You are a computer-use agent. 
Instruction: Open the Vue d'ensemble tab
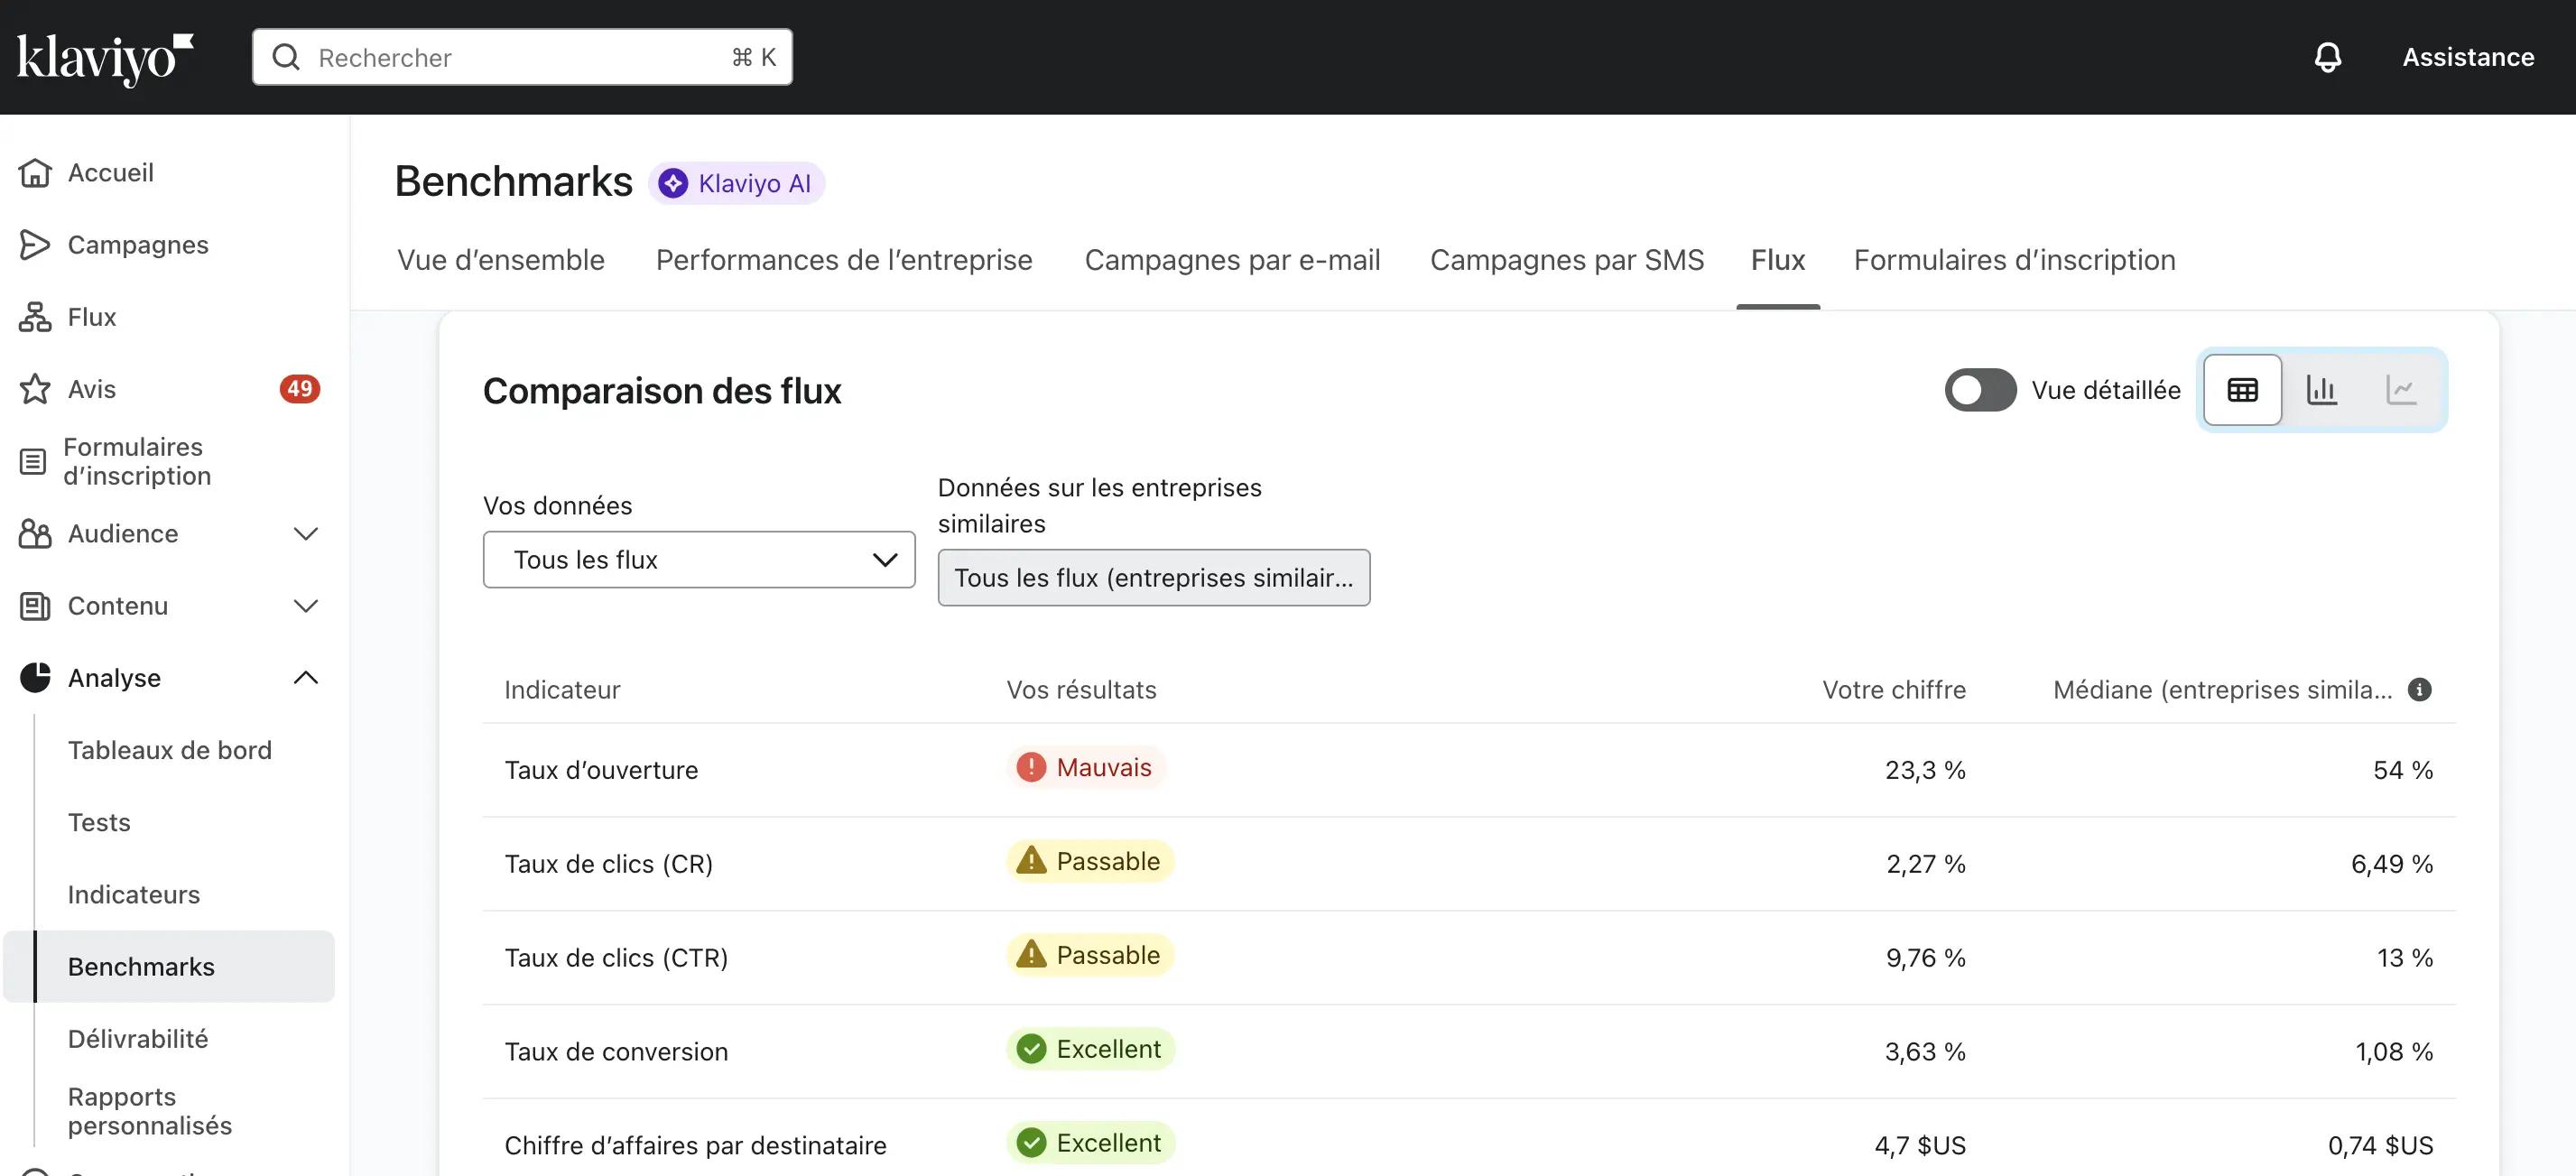[500, 260]
